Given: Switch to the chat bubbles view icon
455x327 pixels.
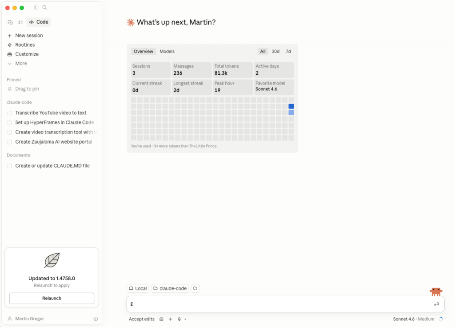Looking at the screenshot, I should 10,22.
